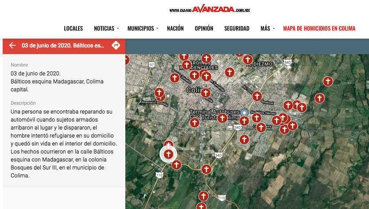The image size is (369, 209).
Task: Expand the Municipios dropdown menu
Action: coord(143,28)
